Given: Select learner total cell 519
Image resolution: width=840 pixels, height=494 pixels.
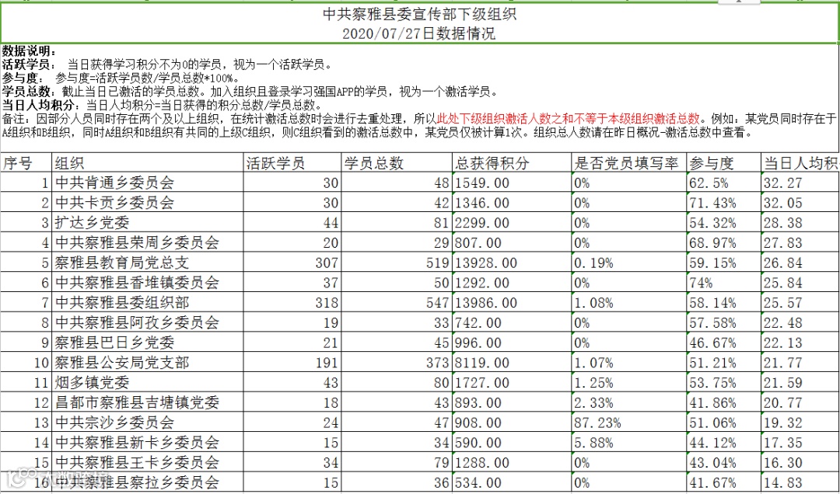Looking at the screenshot, I should click(397, 263).
